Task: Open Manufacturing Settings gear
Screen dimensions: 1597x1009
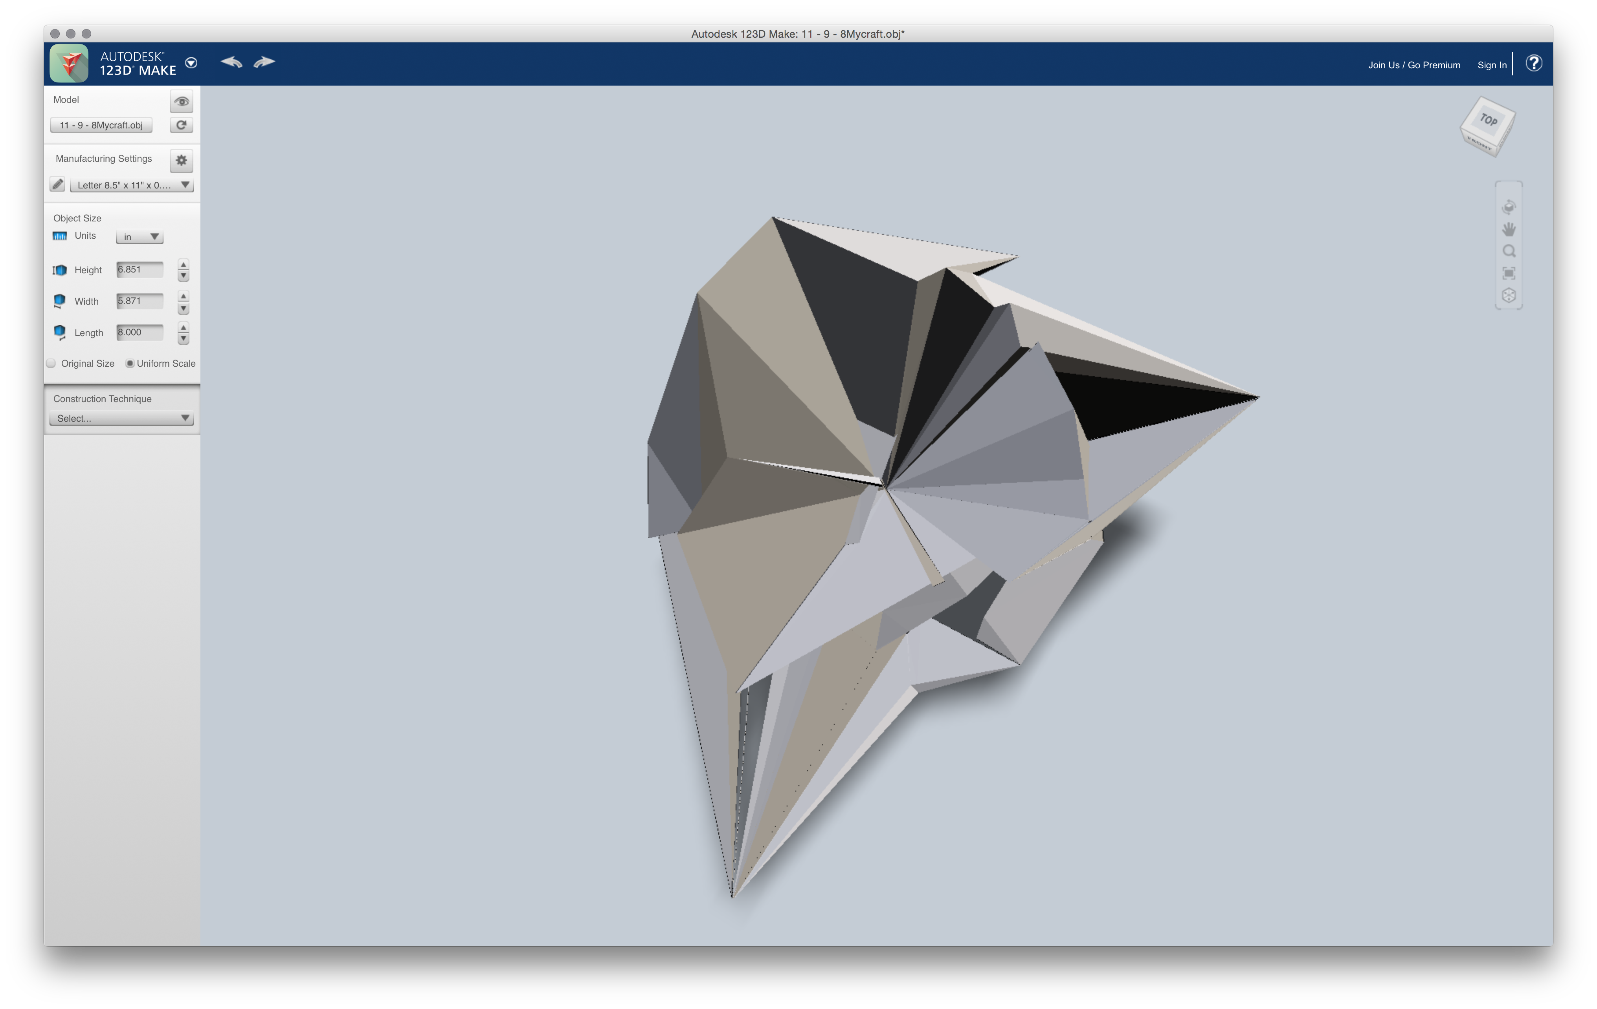Action: [x=181, y=160]
